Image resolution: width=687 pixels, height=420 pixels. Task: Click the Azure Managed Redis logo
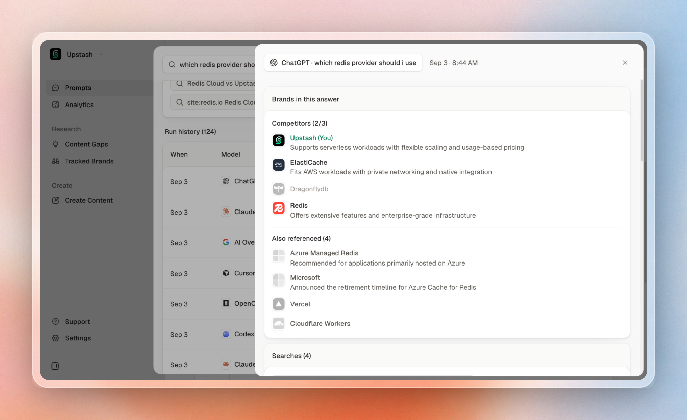[279, 255]
